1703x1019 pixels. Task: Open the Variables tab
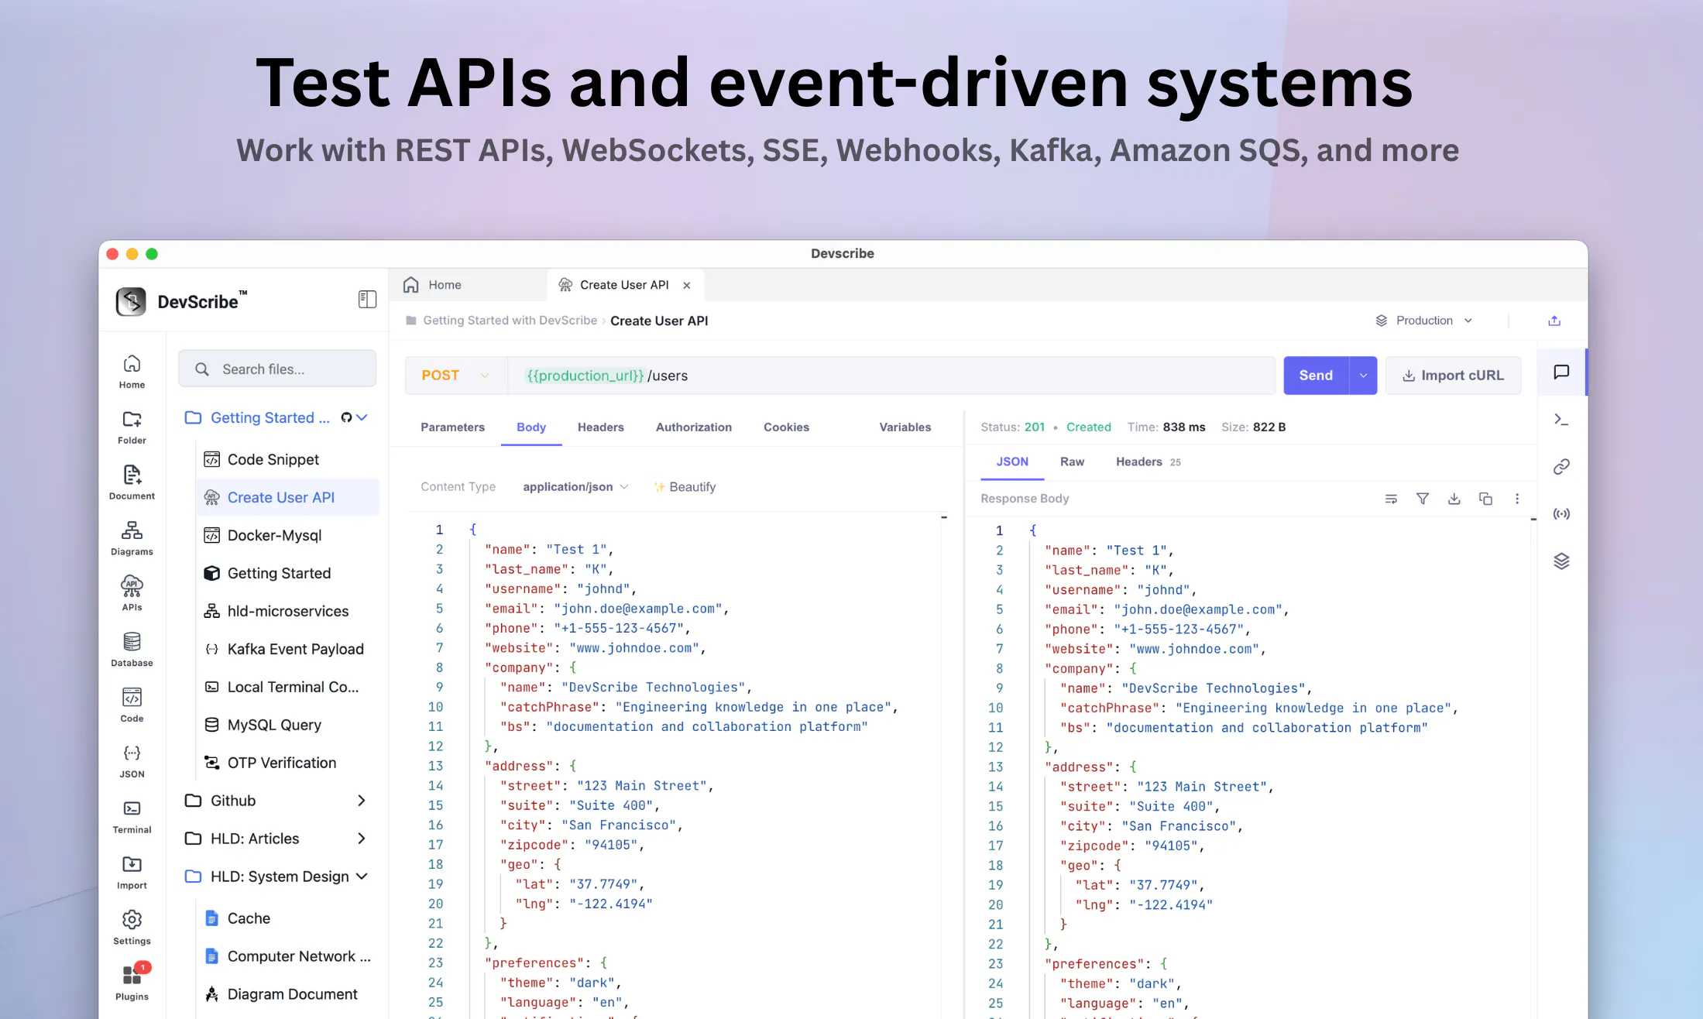[905, 427]
